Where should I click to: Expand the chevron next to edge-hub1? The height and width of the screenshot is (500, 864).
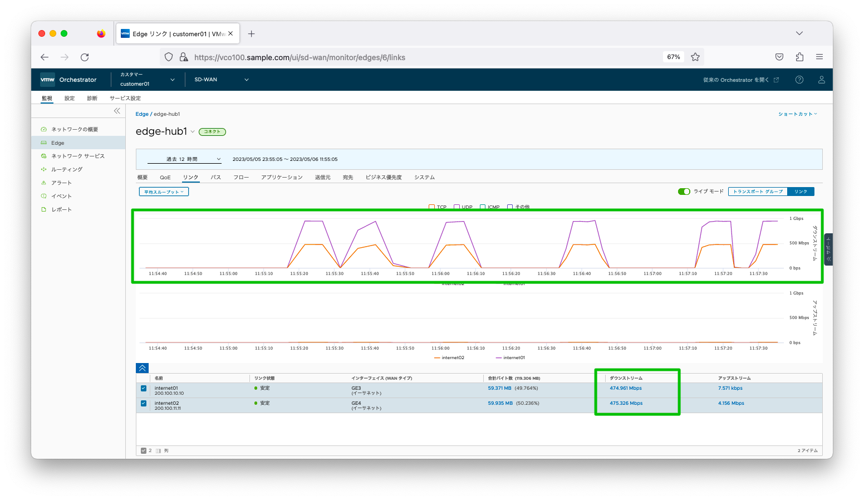(x=193, y=131)
